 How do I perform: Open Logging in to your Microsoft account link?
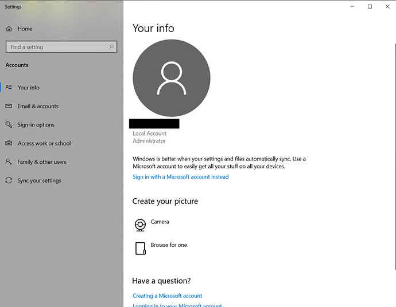coord(177,305)
